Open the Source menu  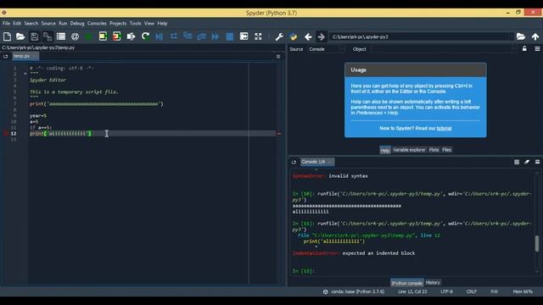click(48, 24)
